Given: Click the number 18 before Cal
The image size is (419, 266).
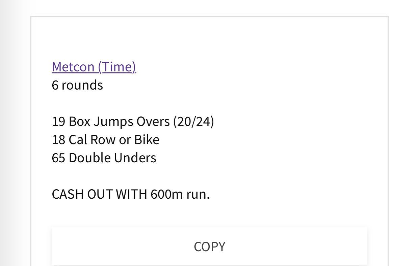Looking at the screenshot, I should [x=58, y=139].
